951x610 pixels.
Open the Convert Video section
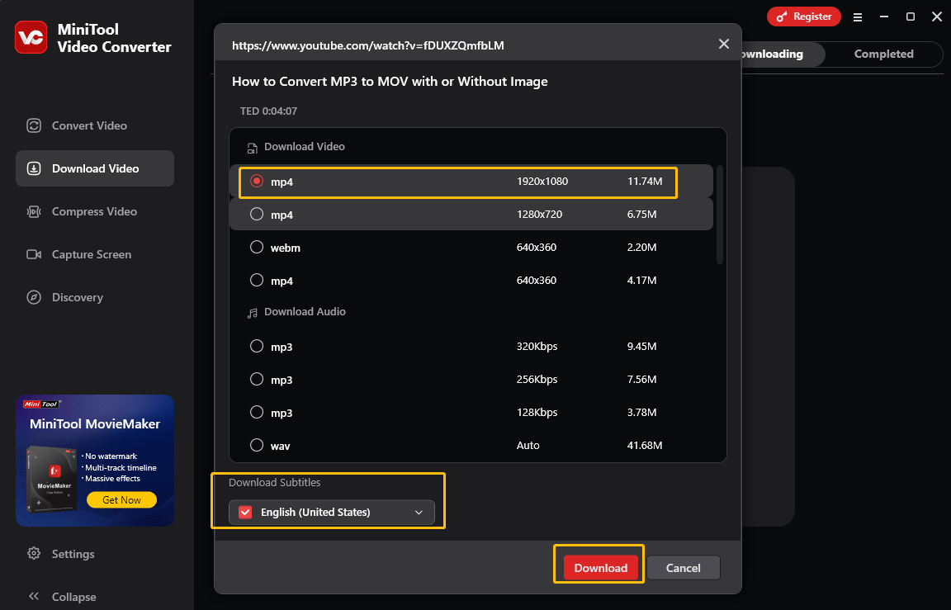tap(95, 125)
